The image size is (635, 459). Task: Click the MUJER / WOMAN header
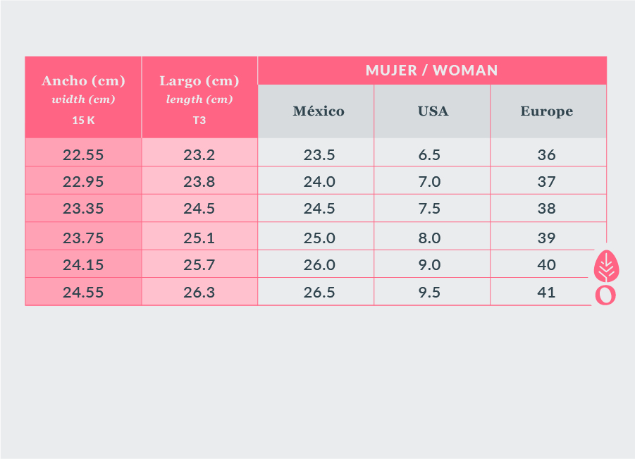(x=431, y=71)
